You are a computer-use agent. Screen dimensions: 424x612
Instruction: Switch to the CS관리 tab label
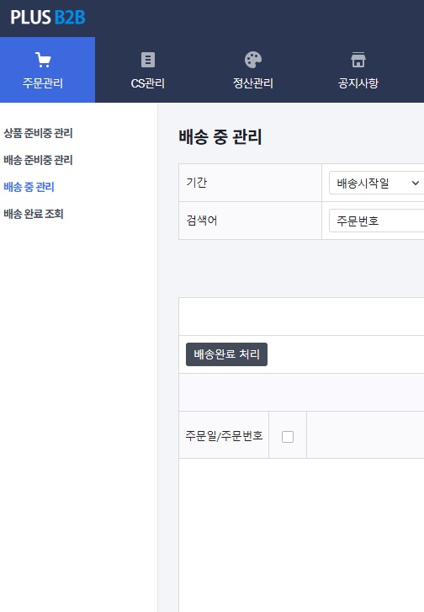click(148, 82)
